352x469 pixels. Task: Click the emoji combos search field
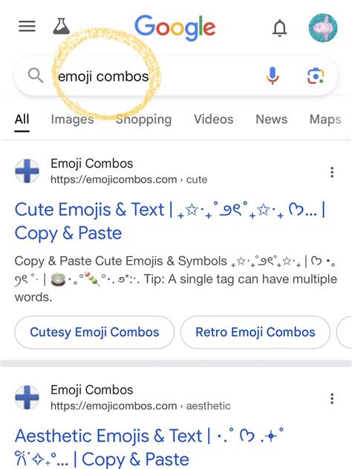[x=153, y=76]
